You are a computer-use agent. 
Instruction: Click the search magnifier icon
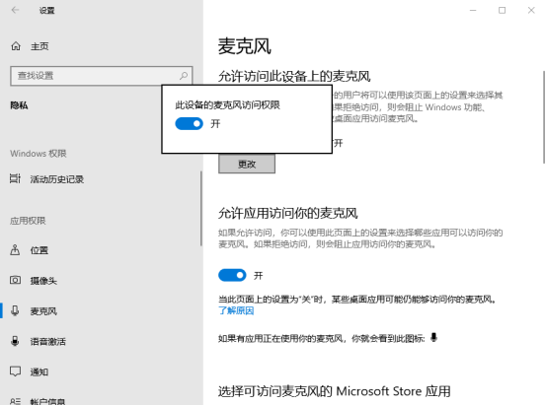184,76
